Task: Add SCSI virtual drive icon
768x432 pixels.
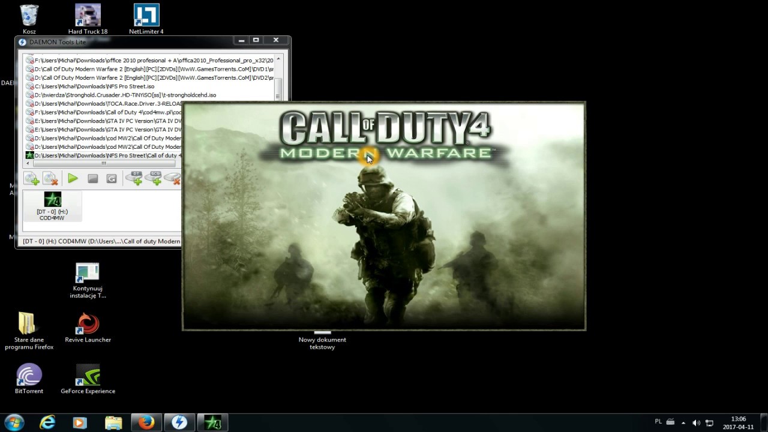Action: (154, 178)
